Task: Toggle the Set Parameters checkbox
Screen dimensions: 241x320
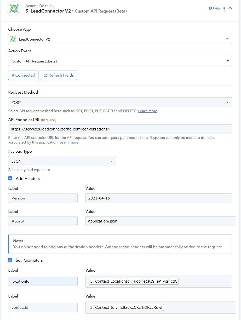Action: coord(10,260)
